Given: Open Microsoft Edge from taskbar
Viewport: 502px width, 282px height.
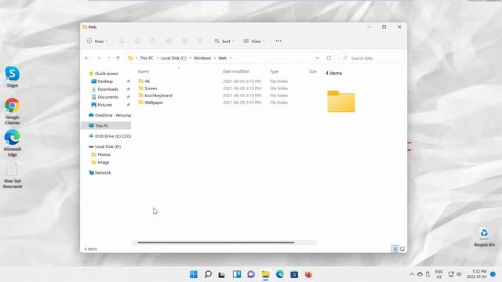Looking at the screenshot, I should pyautogui.click(x=280, y=274).
